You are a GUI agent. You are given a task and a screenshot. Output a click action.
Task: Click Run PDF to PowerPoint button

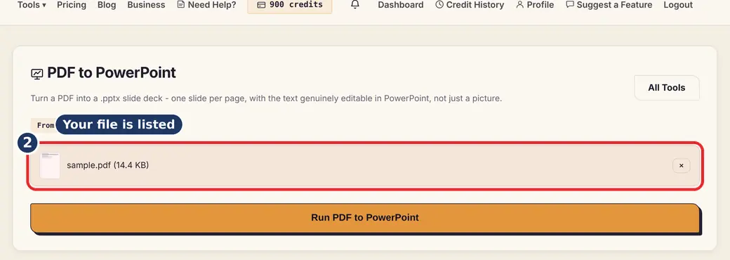pyautogui.click(x=365, y=218)
